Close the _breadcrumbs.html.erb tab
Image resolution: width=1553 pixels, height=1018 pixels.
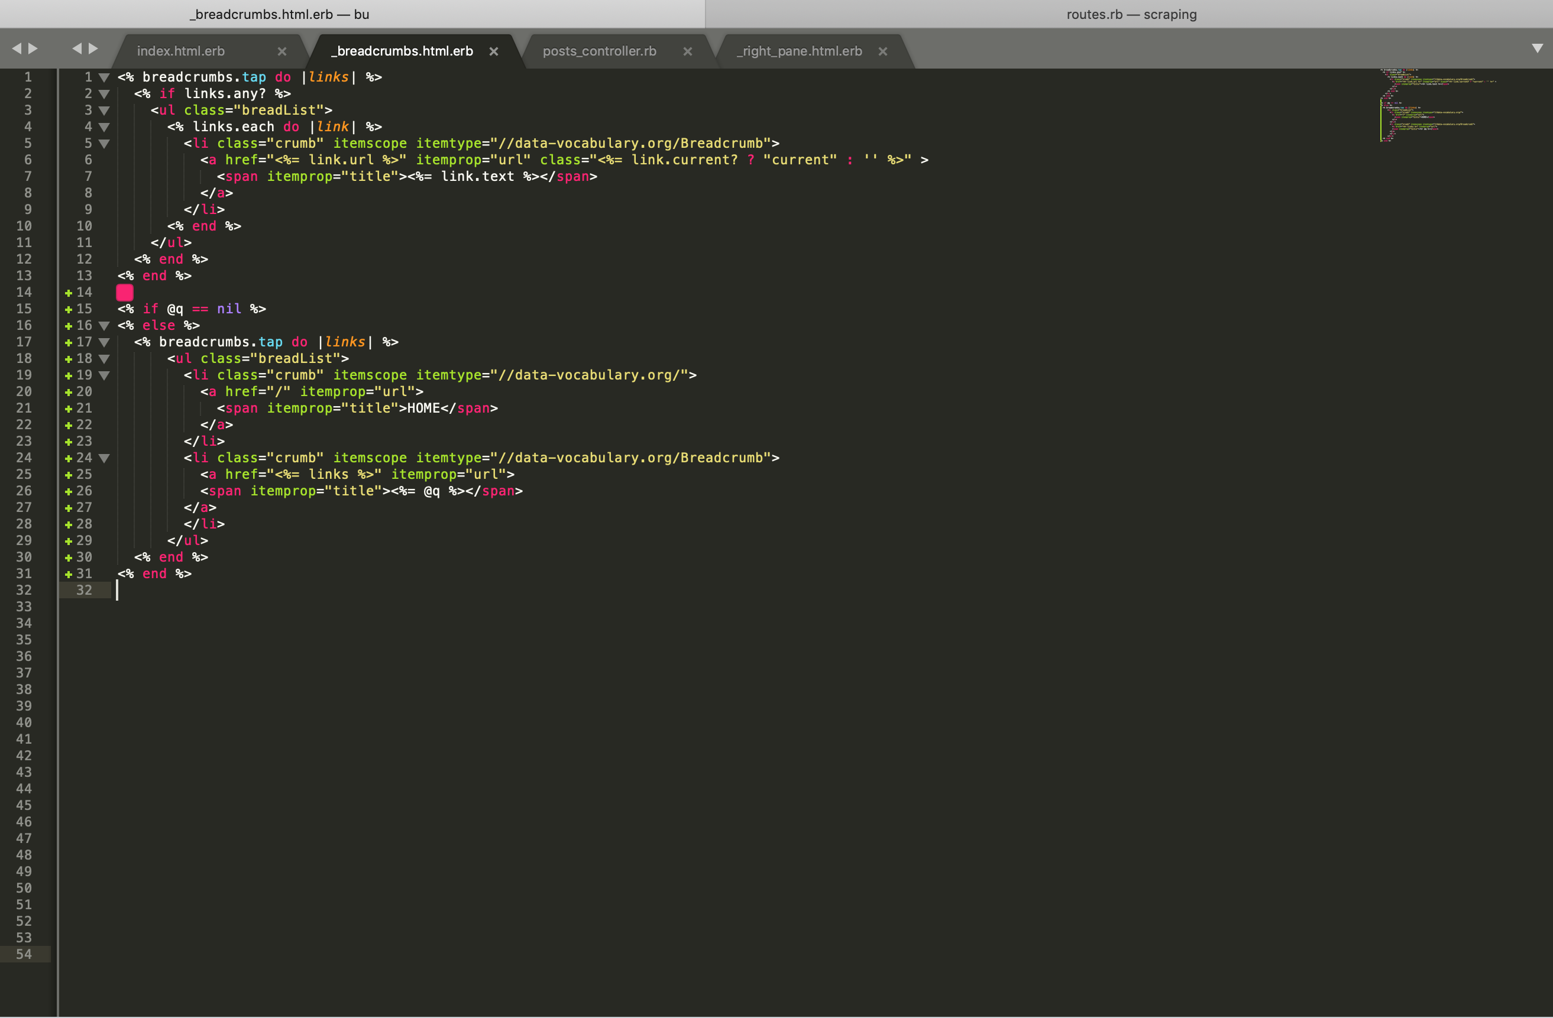[x=494, y=51]
